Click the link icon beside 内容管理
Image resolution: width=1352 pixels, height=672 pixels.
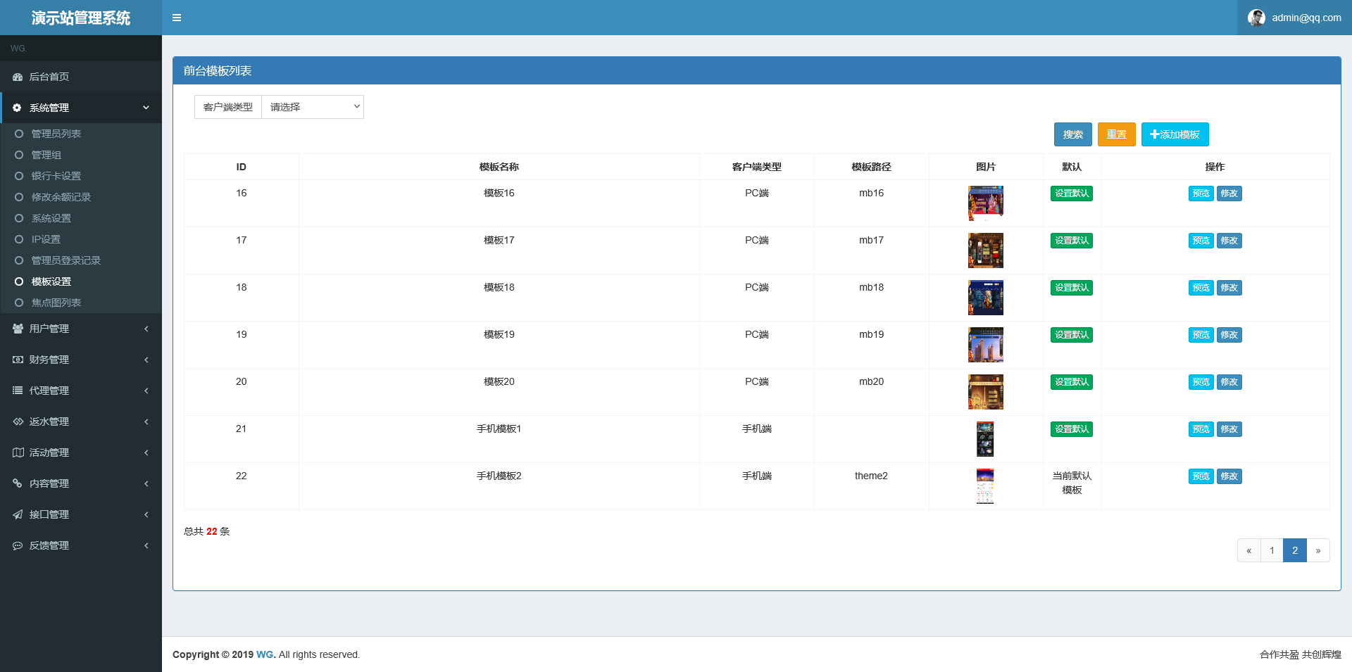[x=18, y=483]
